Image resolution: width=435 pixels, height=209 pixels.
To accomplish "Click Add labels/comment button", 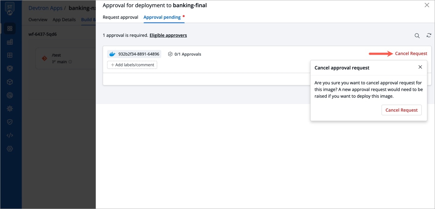I will [132, 65].
